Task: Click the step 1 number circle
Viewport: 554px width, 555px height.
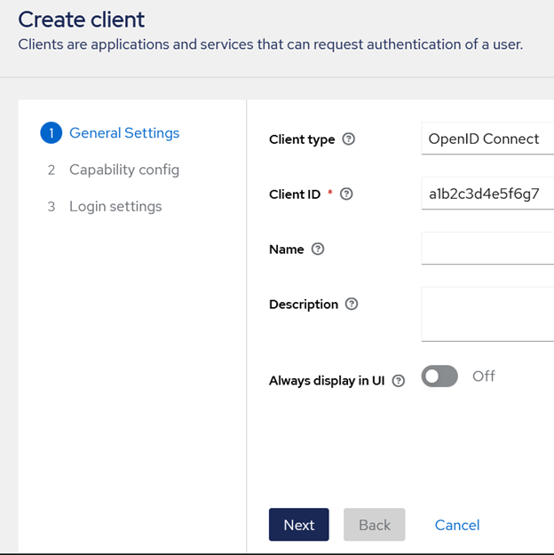Action: 51,133
